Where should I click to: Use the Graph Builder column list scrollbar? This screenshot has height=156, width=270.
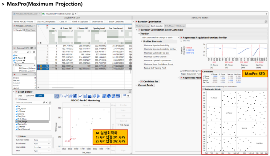[x=50, y=114]
